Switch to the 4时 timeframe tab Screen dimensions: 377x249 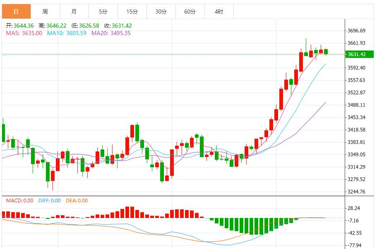(x=219, y=12)
